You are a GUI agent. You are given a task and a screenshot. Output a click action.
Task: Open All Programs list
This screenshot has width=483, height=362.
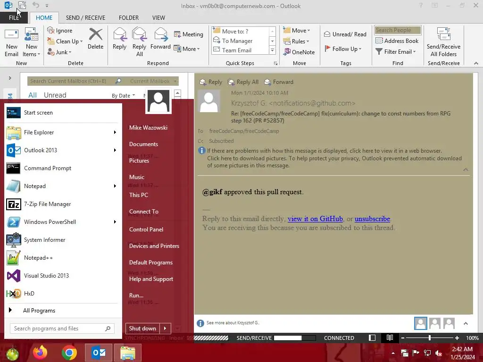pos(39,311)
